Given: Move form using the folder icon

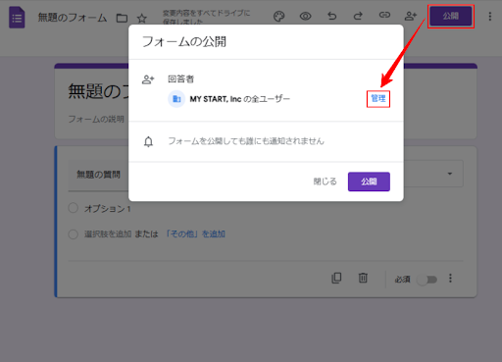Looking at the screenshot, I should [x=122, y=18].
